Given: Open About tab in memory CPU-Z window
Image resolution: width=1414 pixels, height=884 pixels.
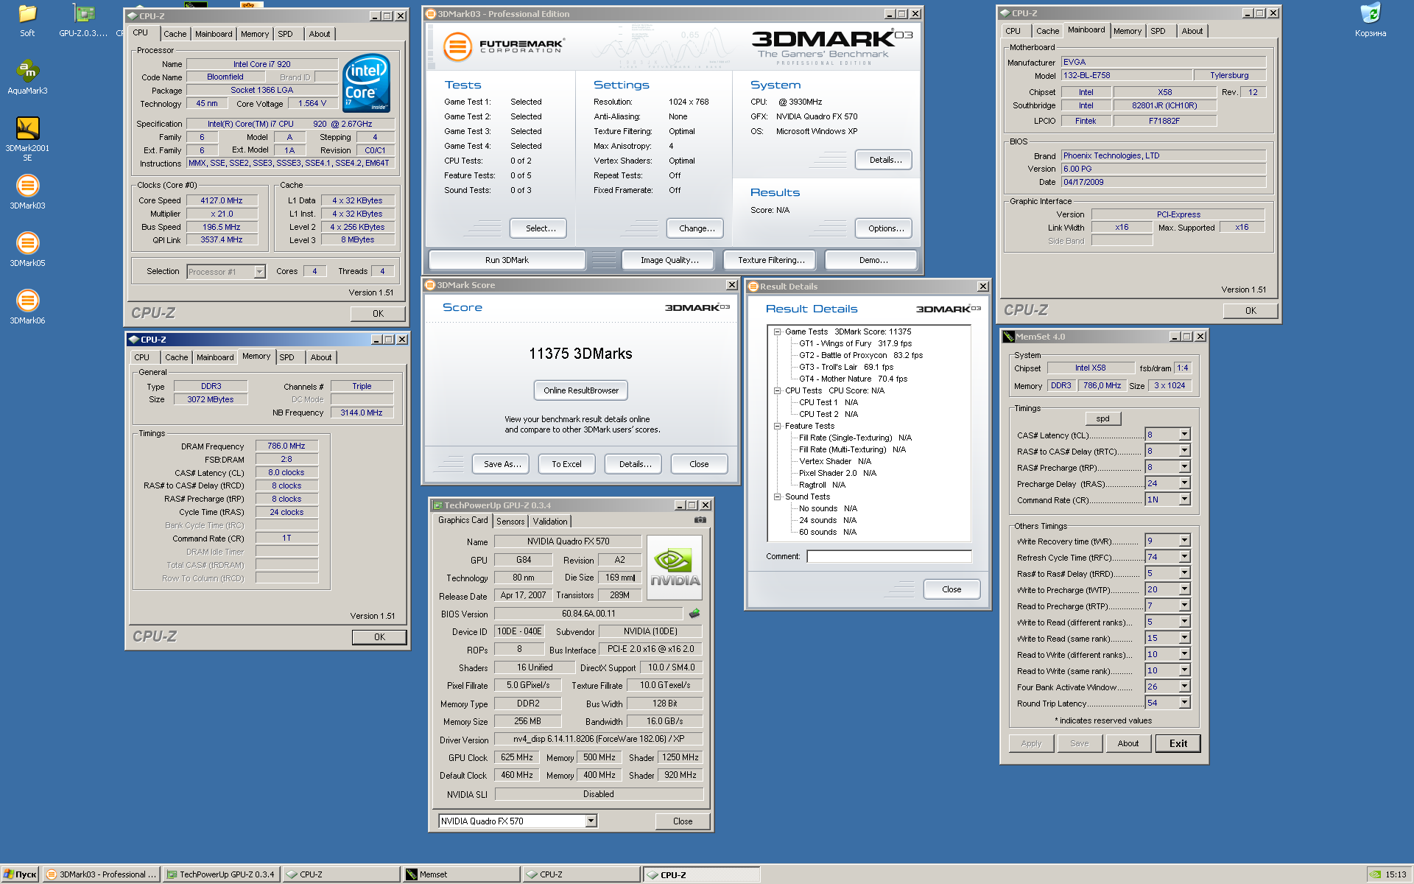Looking at the screenshot, I should pyautogui.click(x=320, y=357).
